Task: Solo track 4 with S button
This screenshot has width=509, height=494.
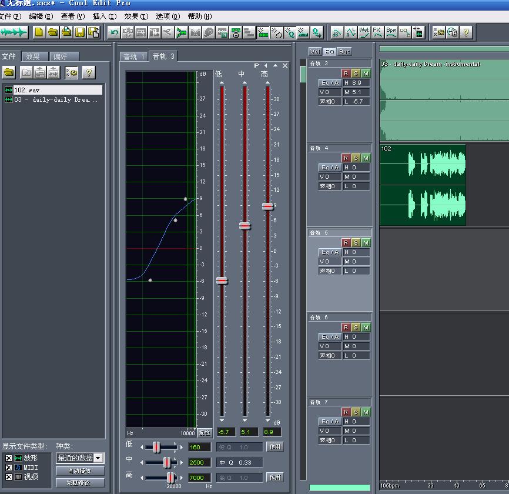Action: pyautogui.click(x=356, y=158)
